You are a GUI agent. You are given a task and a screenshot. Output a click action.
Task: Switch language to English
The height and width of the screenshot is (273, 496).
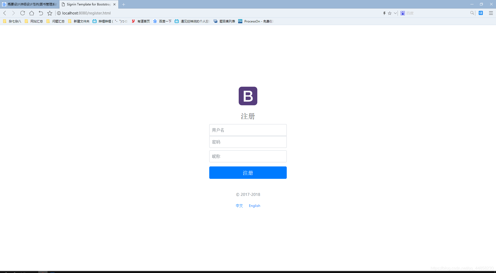[254, 206]
